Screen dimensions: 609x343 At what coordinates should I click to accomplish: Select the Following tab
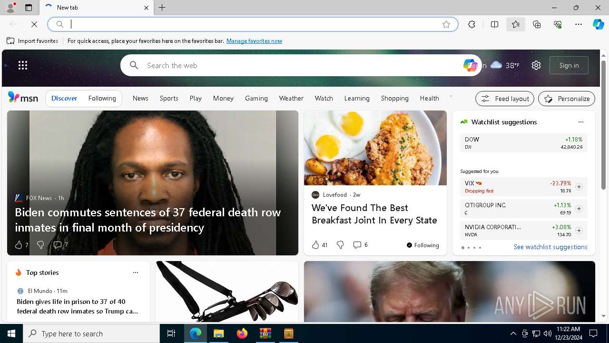[x=102, y=98]
